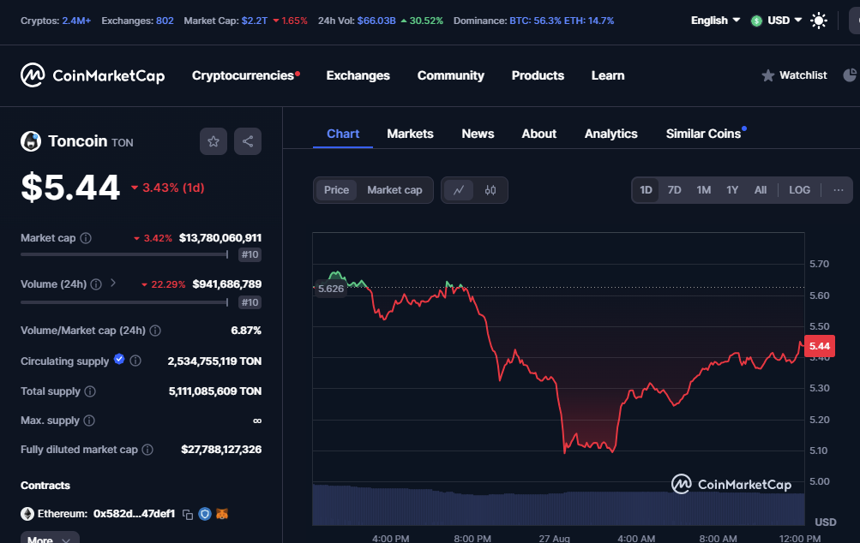This screenshot has height=543, width=860.
Task: Open Products menu
Action: 538,75
